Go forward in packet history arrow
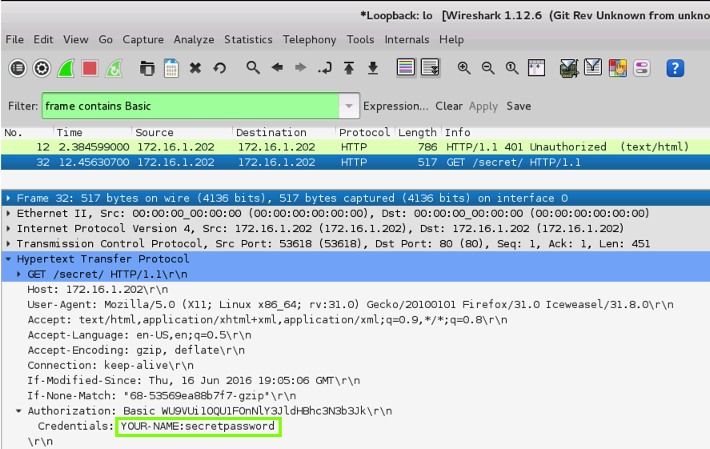The image size is (710, 449). tap(301, 68)
